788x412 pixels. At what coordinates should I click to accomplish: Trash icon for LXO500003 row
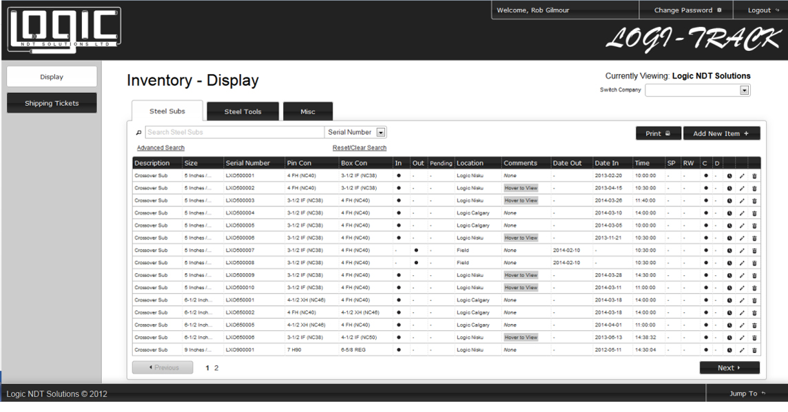pyautogui.click(x=754, y=201)
